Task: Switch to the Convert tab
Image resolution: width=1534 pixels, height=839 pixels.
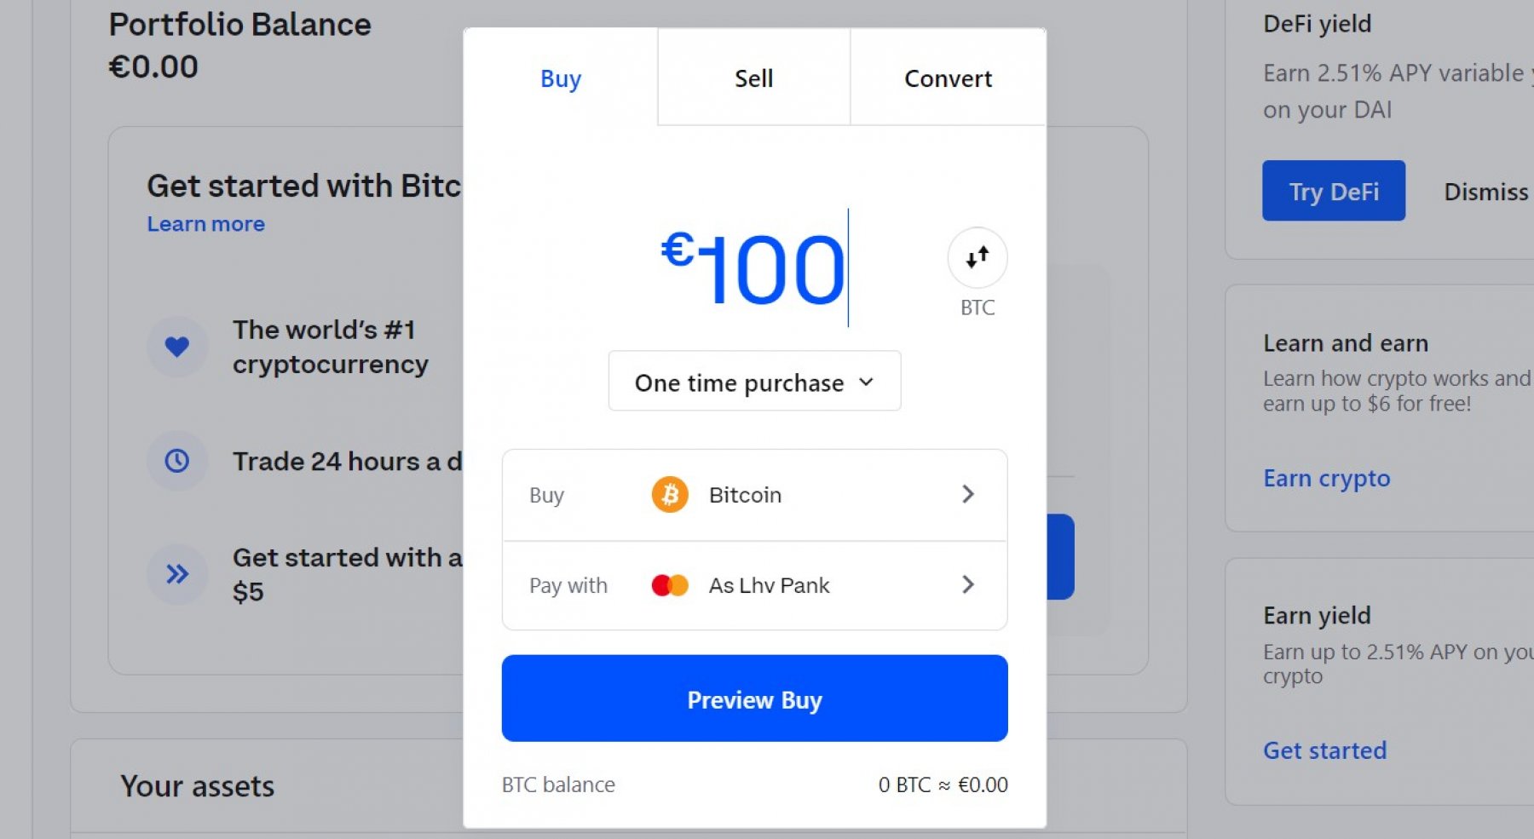Action: 948,78
